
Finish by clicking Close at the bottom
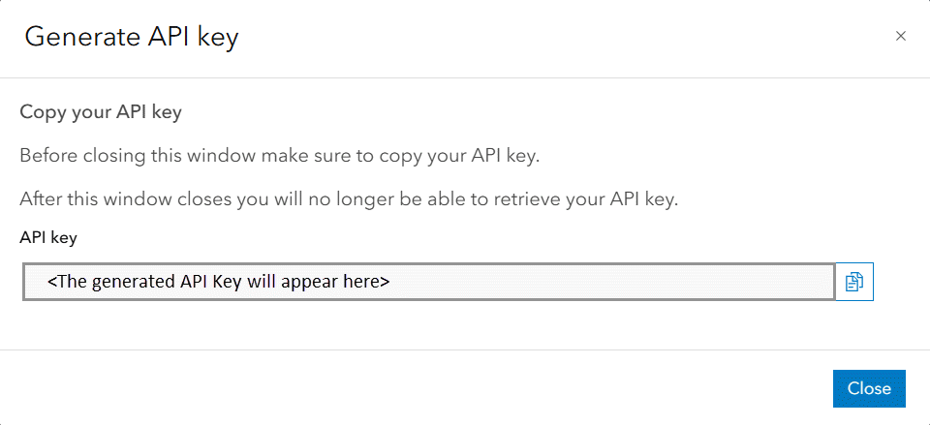tap(868, 388)
